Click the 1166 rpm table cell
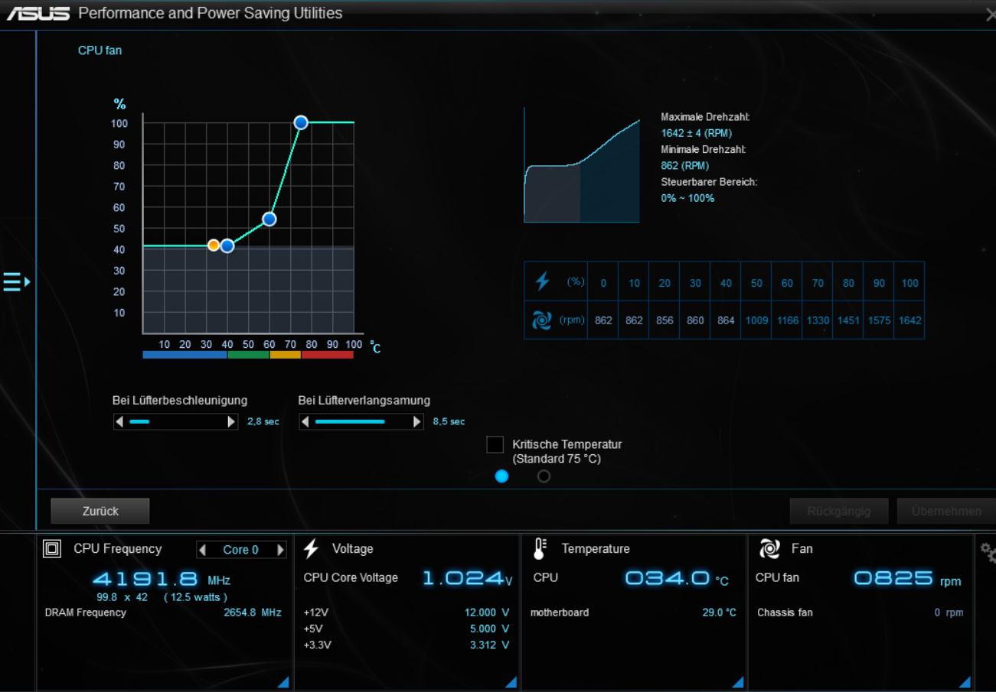The width and height of the screenshot is (996, 692). (787, 320)
